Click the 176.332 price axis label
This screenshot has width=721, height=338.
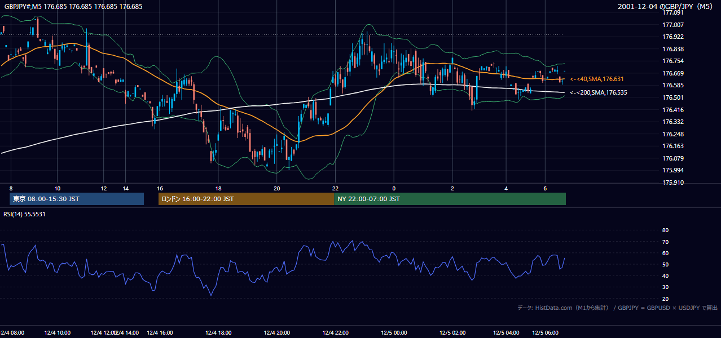672,122
